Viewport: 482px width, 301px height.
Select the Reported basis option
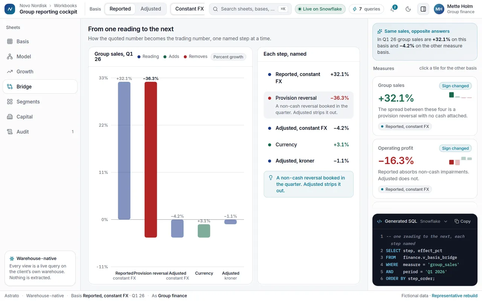120,9
